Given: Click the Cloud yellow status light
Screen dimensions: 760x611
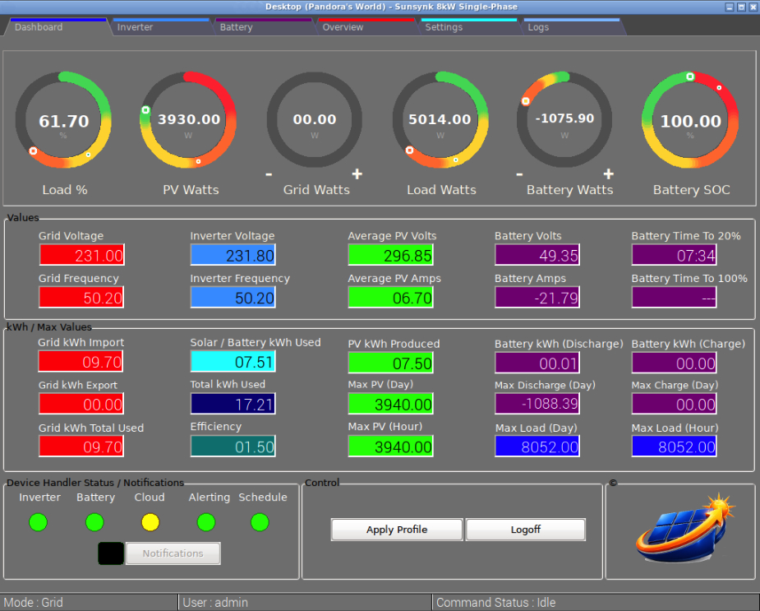Looking at the screenshot, I should point(150,522).
